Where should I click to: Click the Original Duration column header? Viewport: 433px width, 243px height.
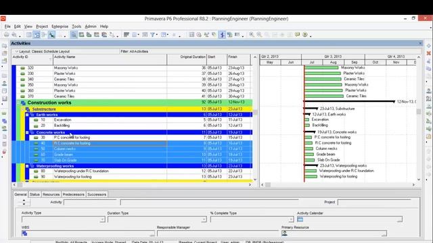click(187, 59)
